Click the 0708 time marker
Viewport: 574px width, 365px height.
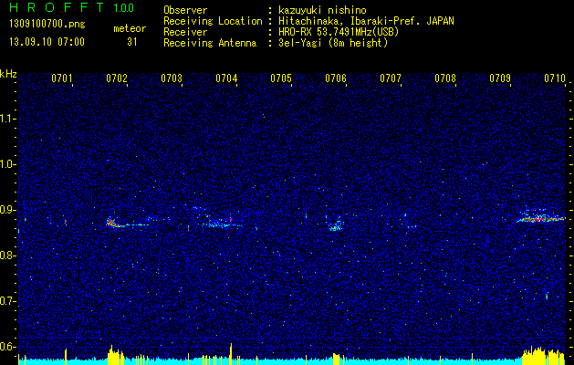pos(445,78)
